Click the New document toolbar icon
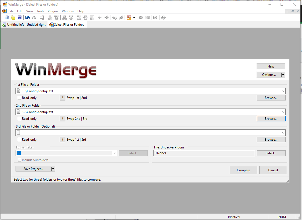Screen dimensions: 302x220 (6, 17)
